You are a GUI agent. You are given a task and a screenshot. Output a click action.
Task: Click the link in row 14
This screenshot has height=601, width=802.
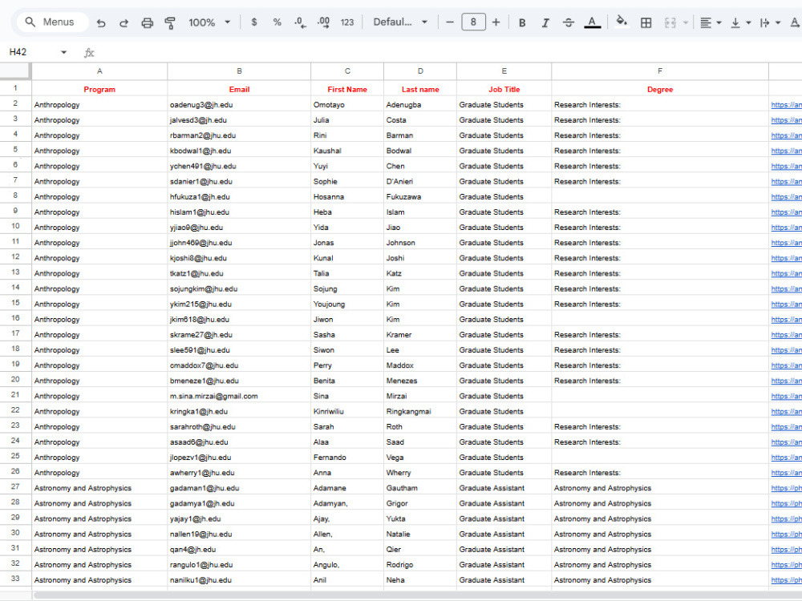click(x=786, y=288)
